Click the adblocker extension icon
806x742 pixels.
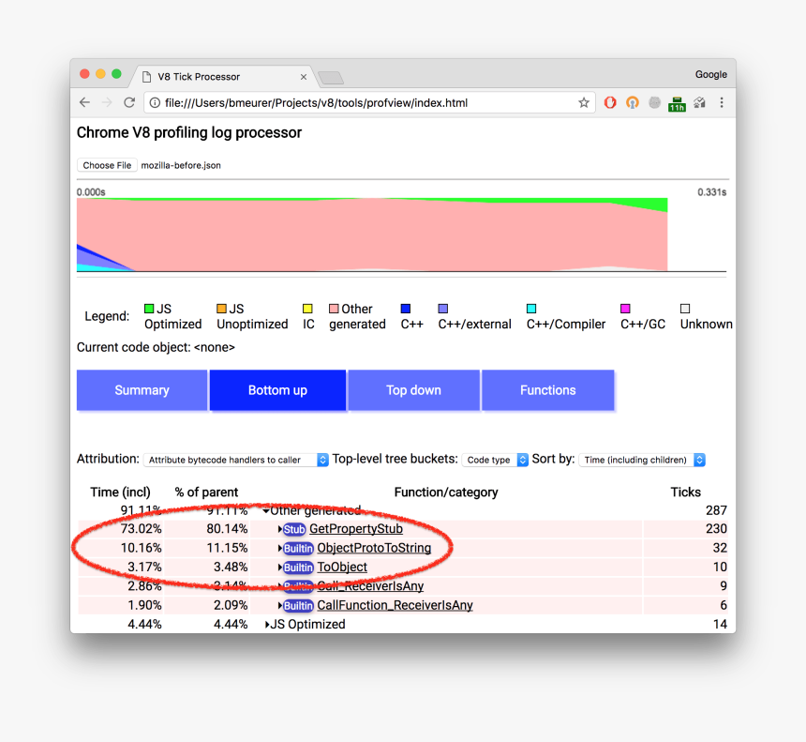(610, 103)
